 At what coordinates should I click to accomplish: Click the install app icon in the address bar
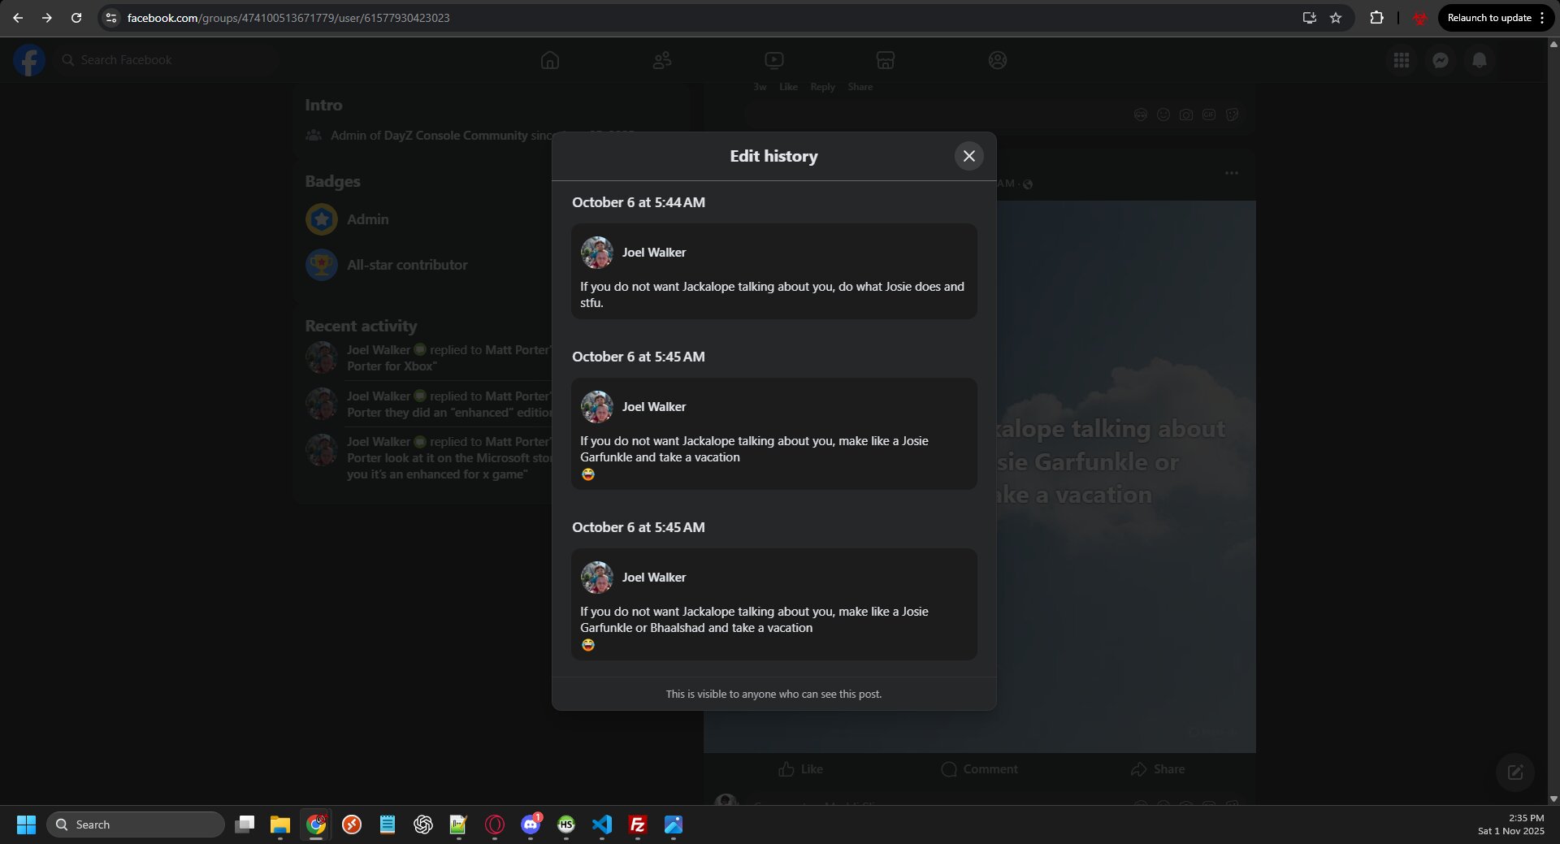1309,18
